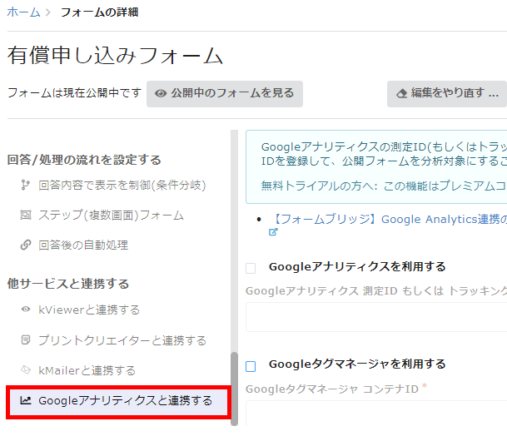Open プリントクリエイターと連携する menu item
Viewport: 507px width, 436px height.
point(122,340)
